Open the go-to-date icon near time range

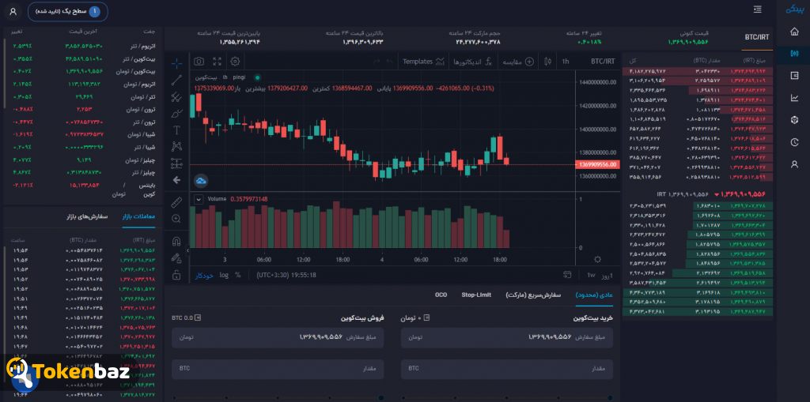pyautogui.click(x=567, y=275)
